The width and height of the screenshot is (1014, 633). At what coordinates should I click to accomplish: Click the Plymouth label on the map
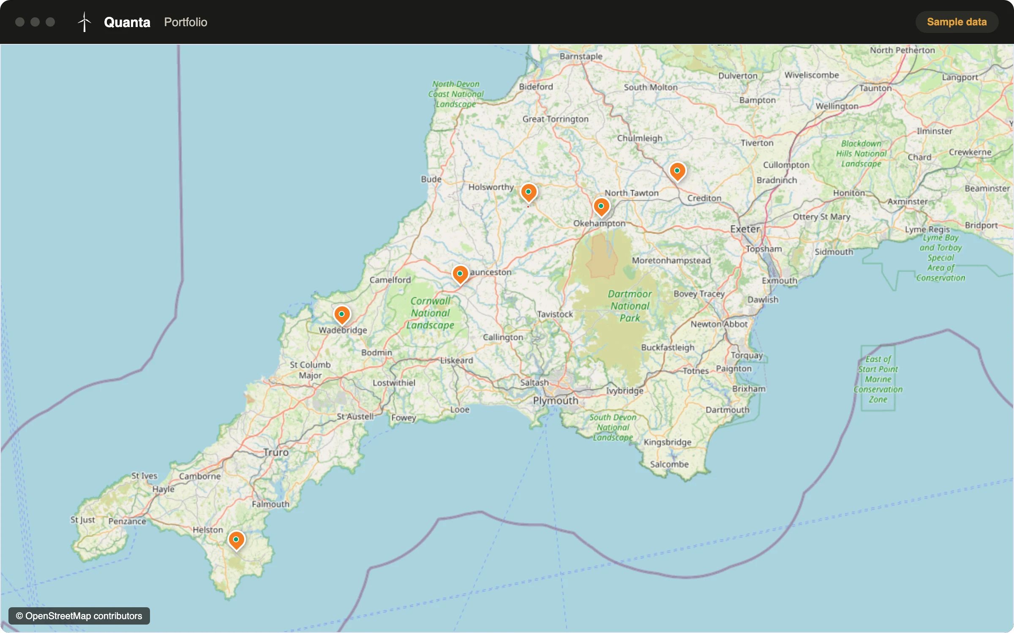[556, 400]
